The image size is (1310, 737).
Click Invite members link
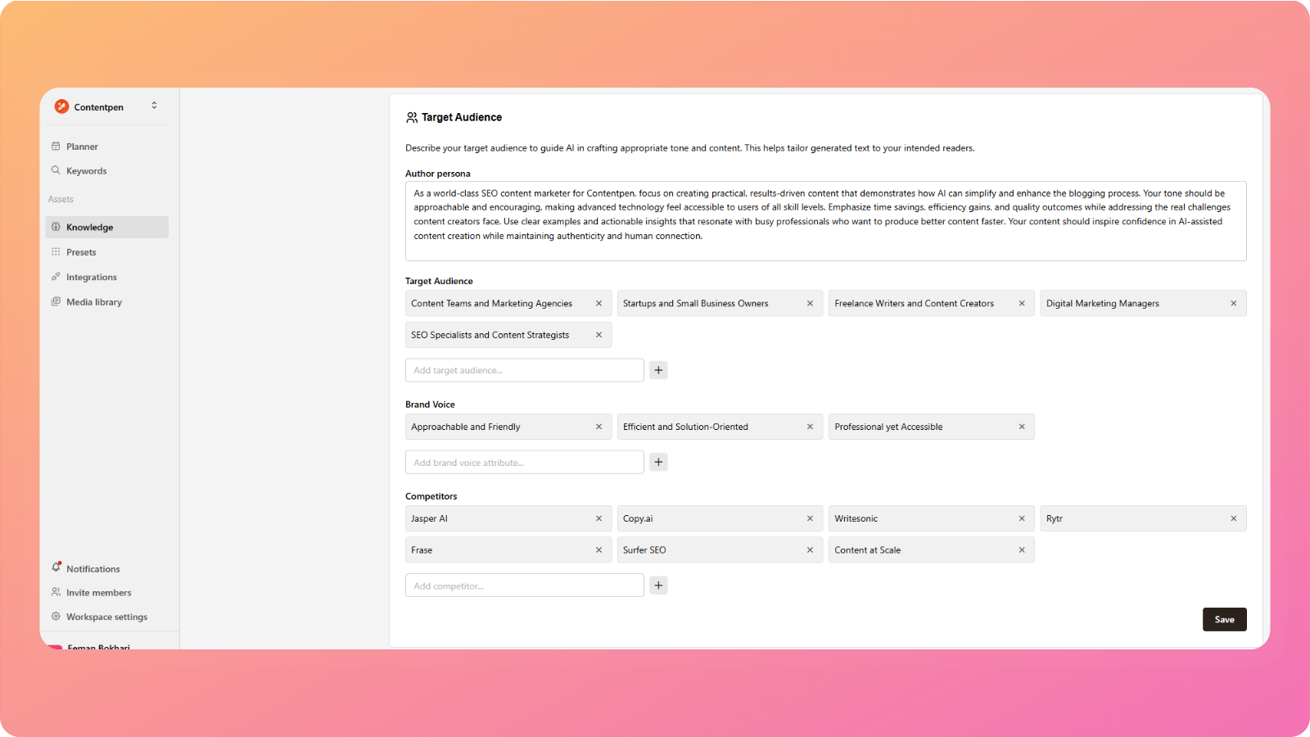[98, 593]
